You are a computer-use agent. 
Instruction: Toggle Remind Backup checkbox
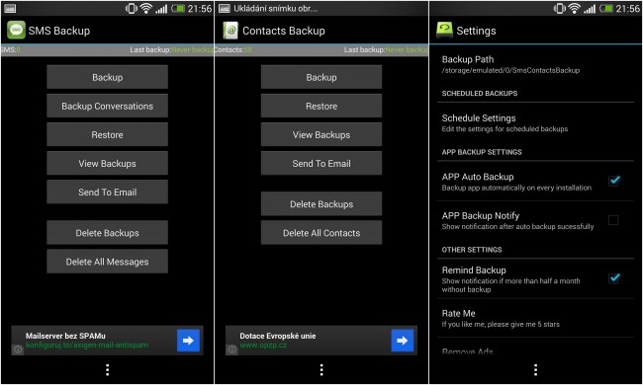point(614,278)
